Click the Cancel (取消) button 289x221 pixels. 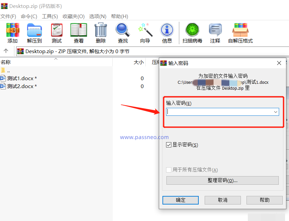point(223,200)
